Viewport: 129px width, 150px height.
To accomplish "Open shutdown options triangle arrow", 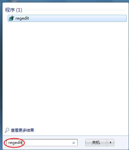I will 111,143.
